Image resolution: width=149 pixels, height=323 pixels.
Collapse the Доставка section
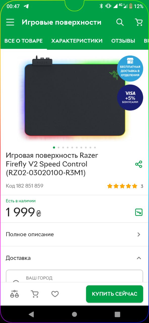point(139,258)
